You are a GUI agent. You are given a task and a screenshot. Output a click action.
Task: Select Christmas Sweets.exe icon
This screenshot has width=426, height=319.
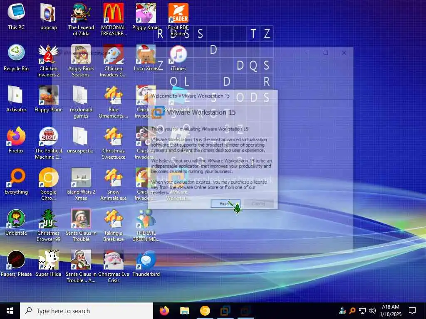tap(114, 143)
